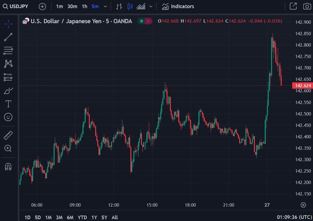Set date range to 1D
Screen dimensions: 313x221
27,218
